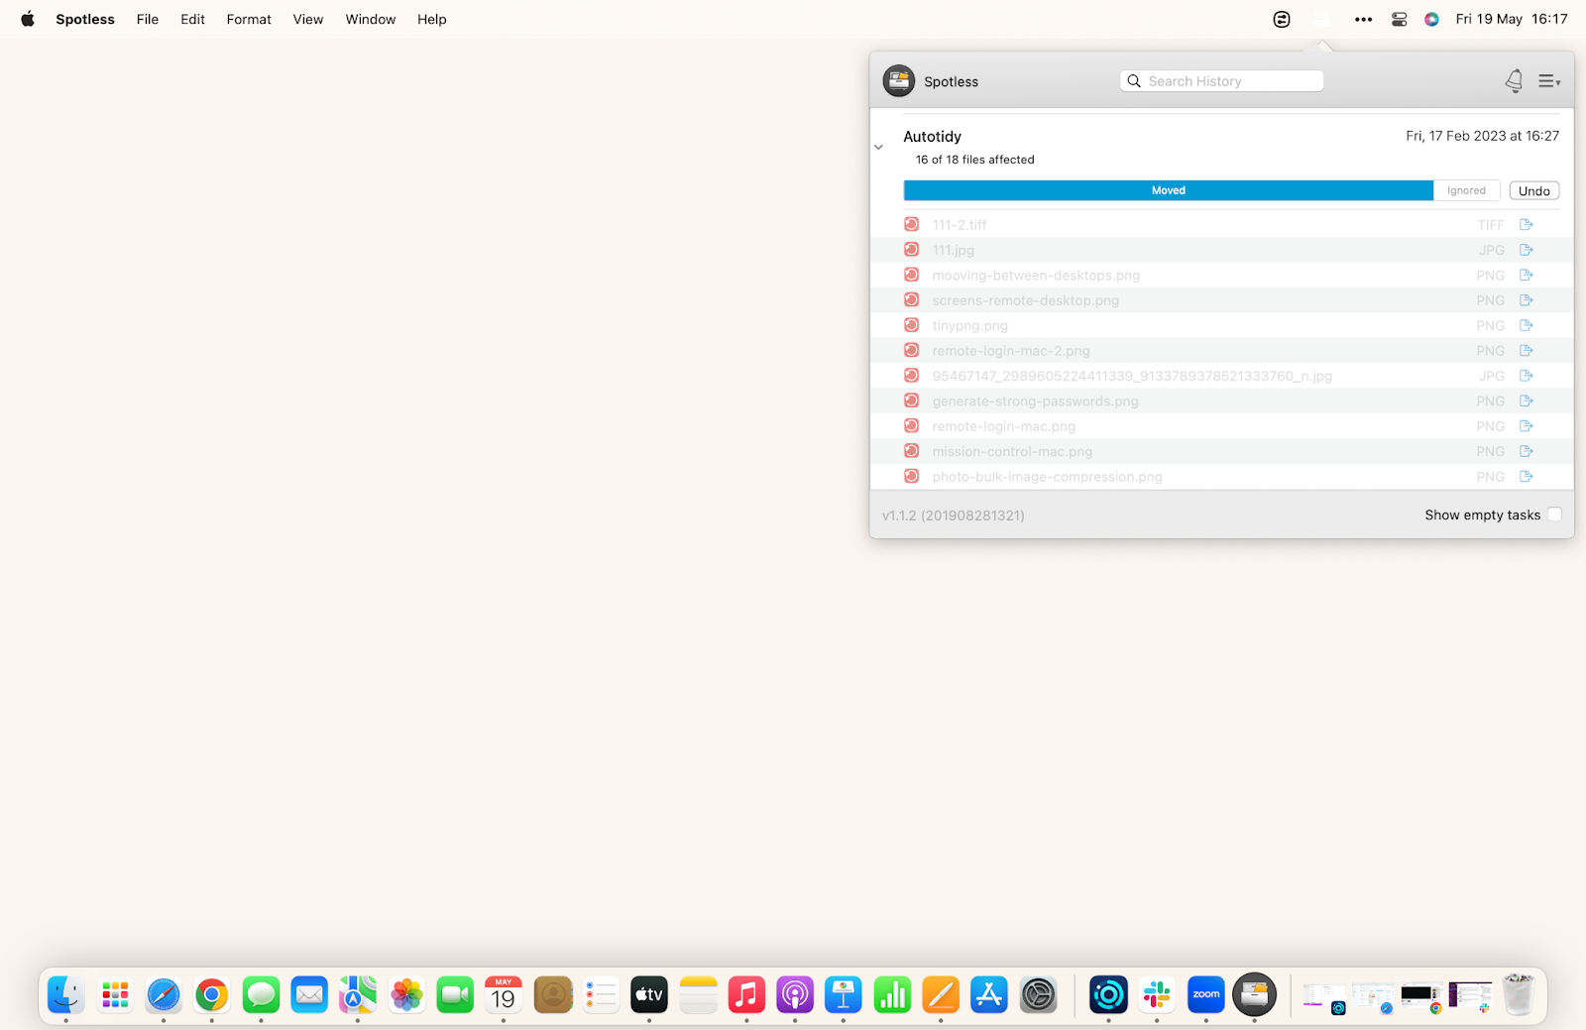
Task: Collapse the Autotidy task entry
Action: (x=878, y=146)
